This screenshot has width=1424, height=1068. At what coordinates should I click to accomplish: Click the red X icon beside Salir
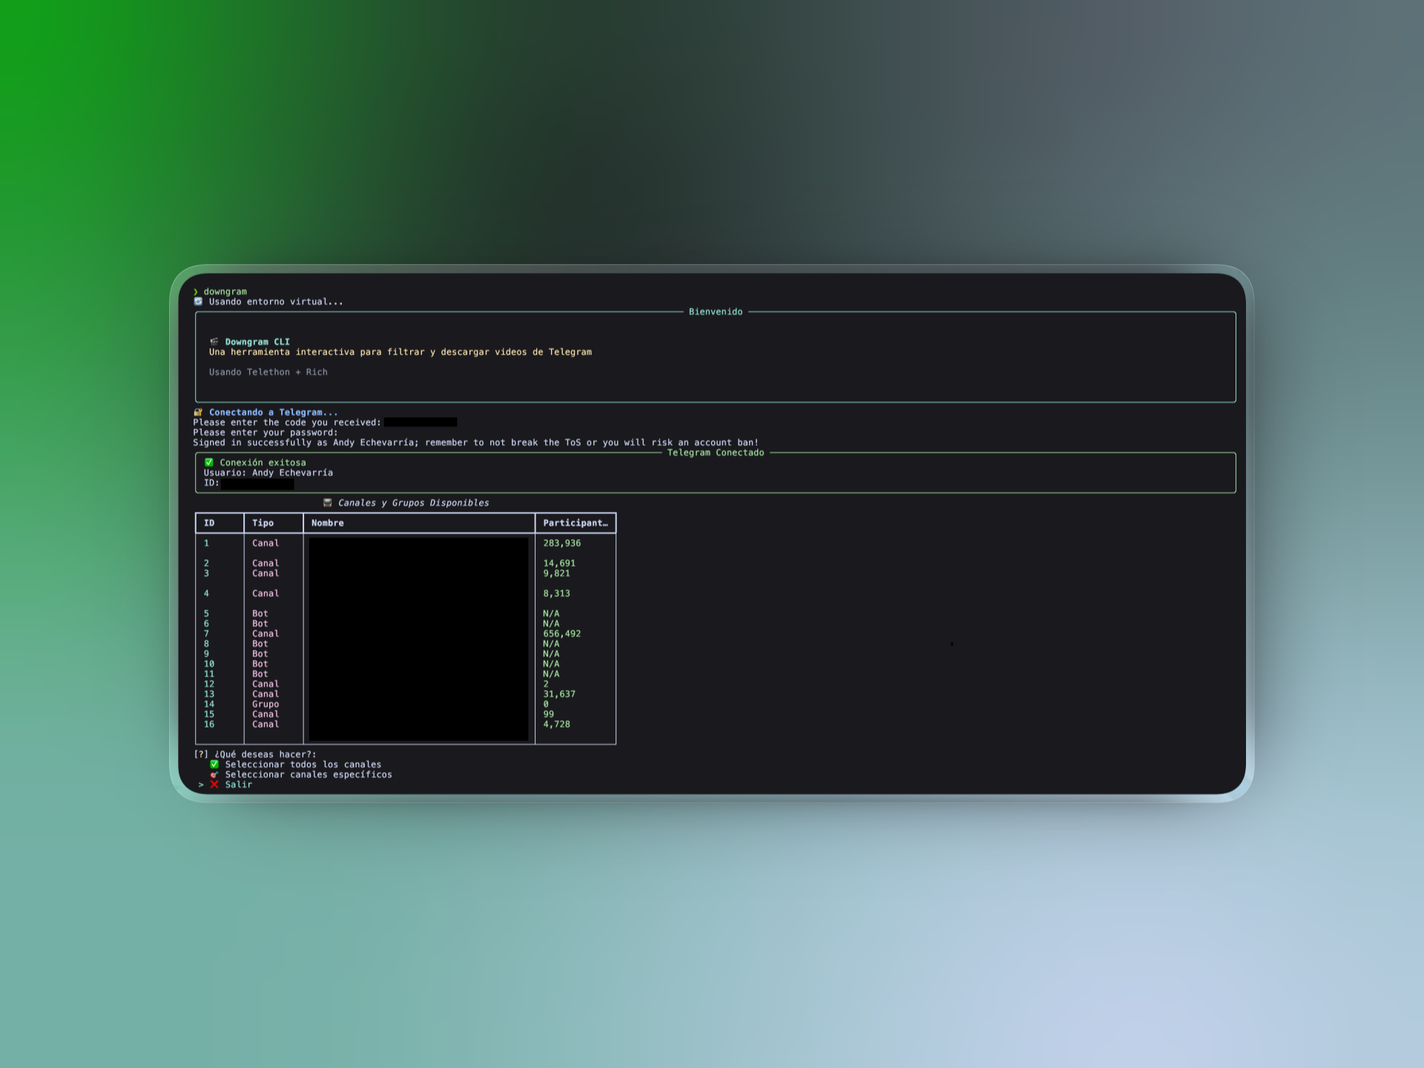(214, 785)
